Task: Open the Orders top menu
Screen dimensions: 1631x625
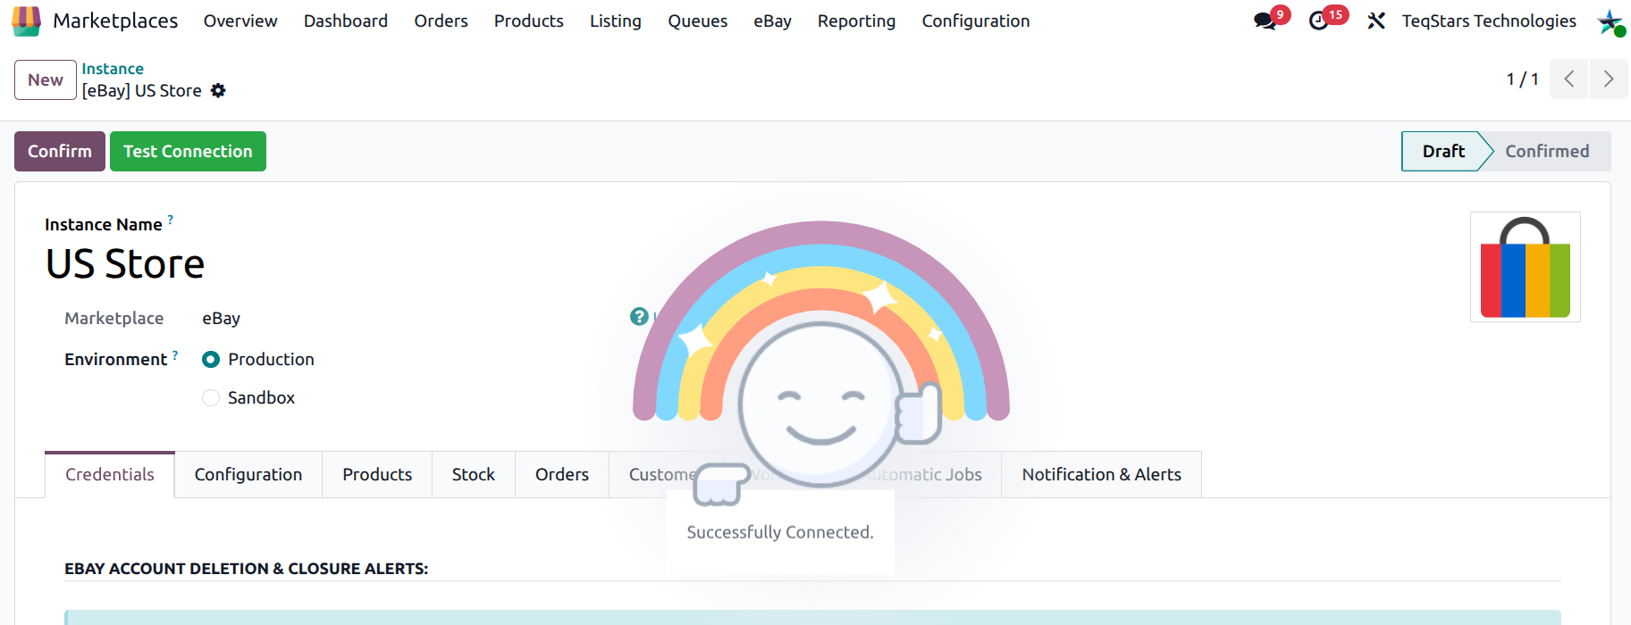Action: [441, 21]
